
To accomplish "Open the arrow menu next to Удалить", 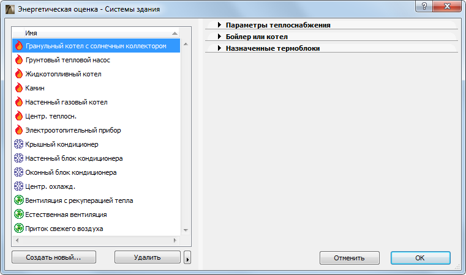I will pyautogui.click(x=187, y=257).
